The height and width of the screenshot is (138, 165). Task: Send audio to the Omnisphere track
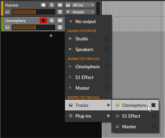88,67
